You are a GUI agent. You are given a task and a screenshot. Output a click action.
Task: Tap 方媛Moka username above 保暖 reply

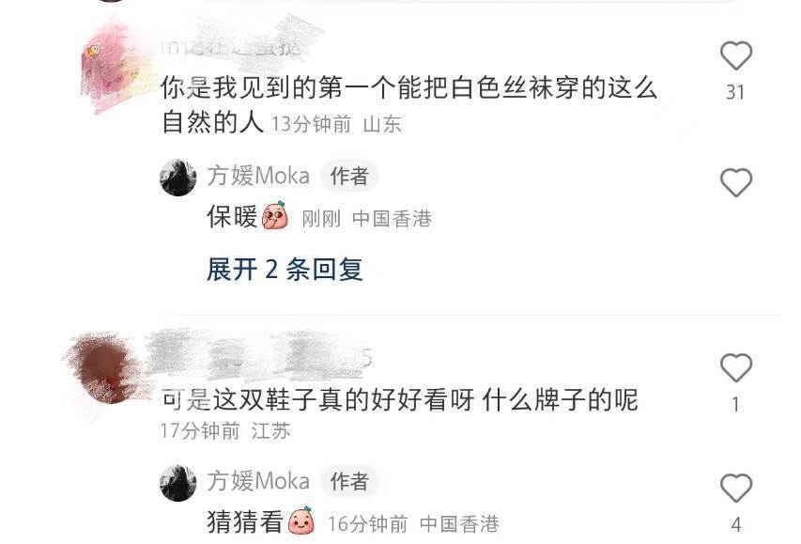click(x=258, y=176)
